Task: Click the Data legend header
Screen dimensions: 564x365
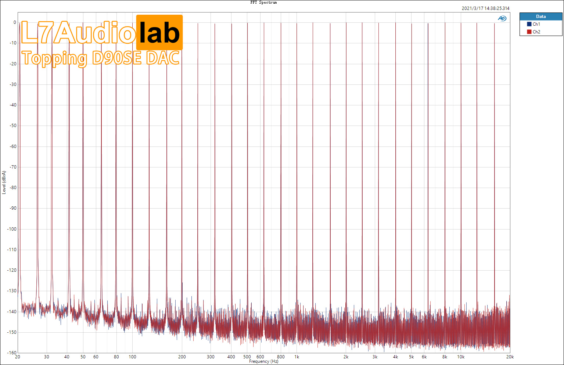Action: 541,16
